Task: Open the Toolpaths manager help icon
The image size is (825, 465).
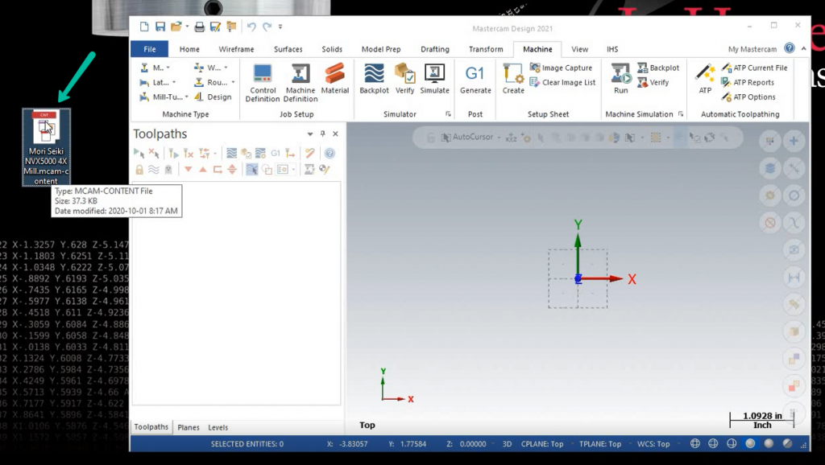Action: coord(330,154)
